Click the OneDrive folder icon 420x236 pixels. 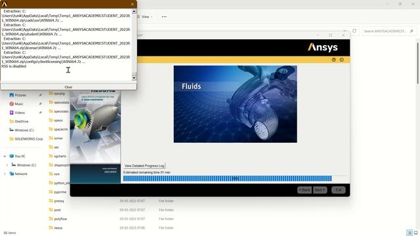(x=12, y=121)
